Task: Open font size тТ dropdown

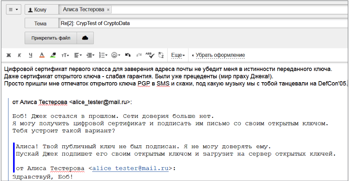Action: (65, 55)
